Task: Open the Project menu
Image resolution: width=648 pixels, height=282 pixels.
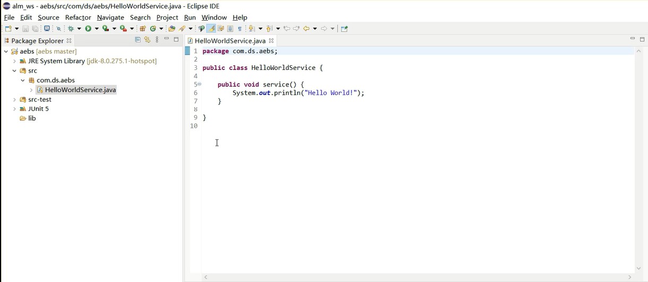Action: (x=167, y=17)
